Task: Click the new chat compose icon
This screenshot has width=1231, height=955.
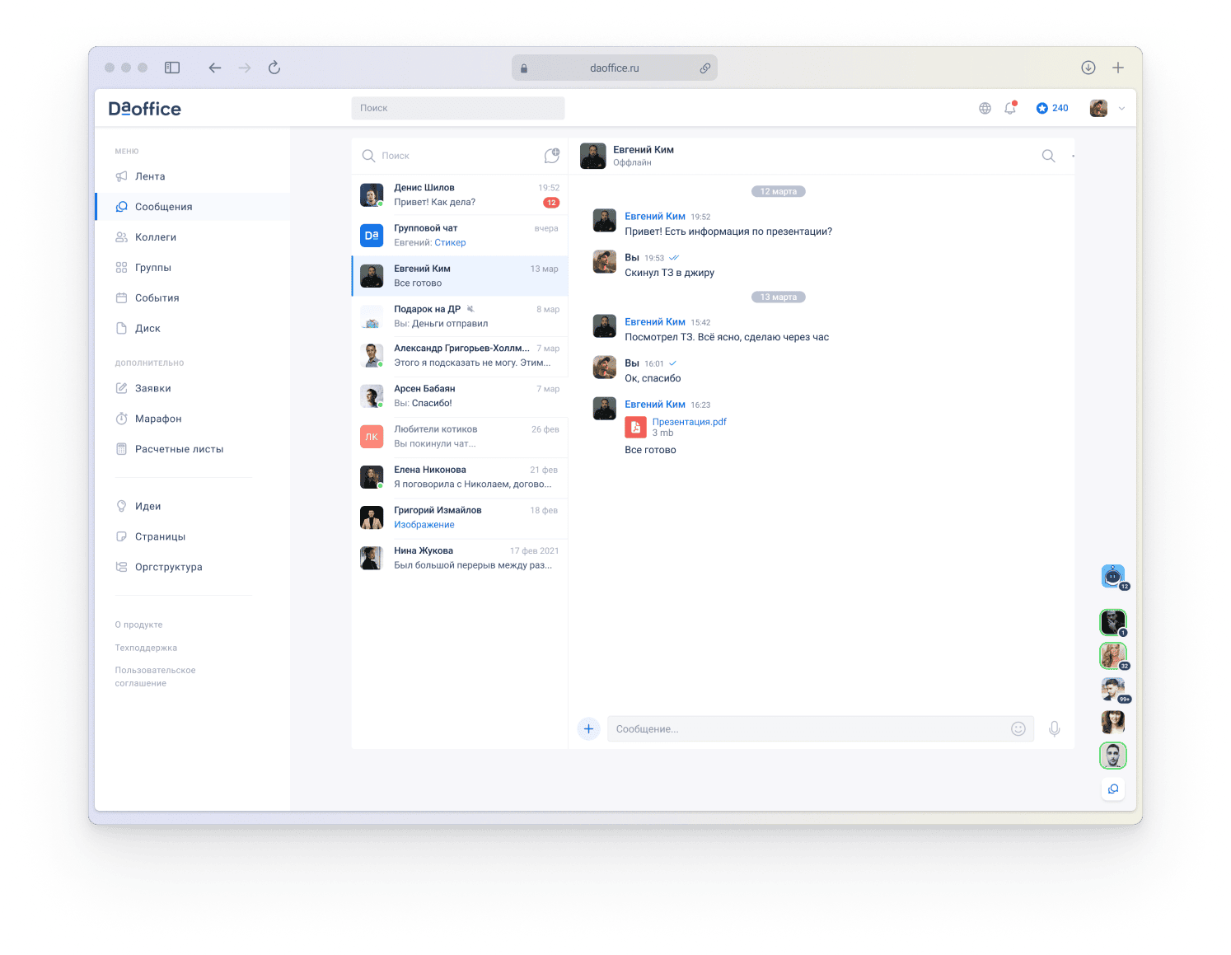Action: (551, 156)
